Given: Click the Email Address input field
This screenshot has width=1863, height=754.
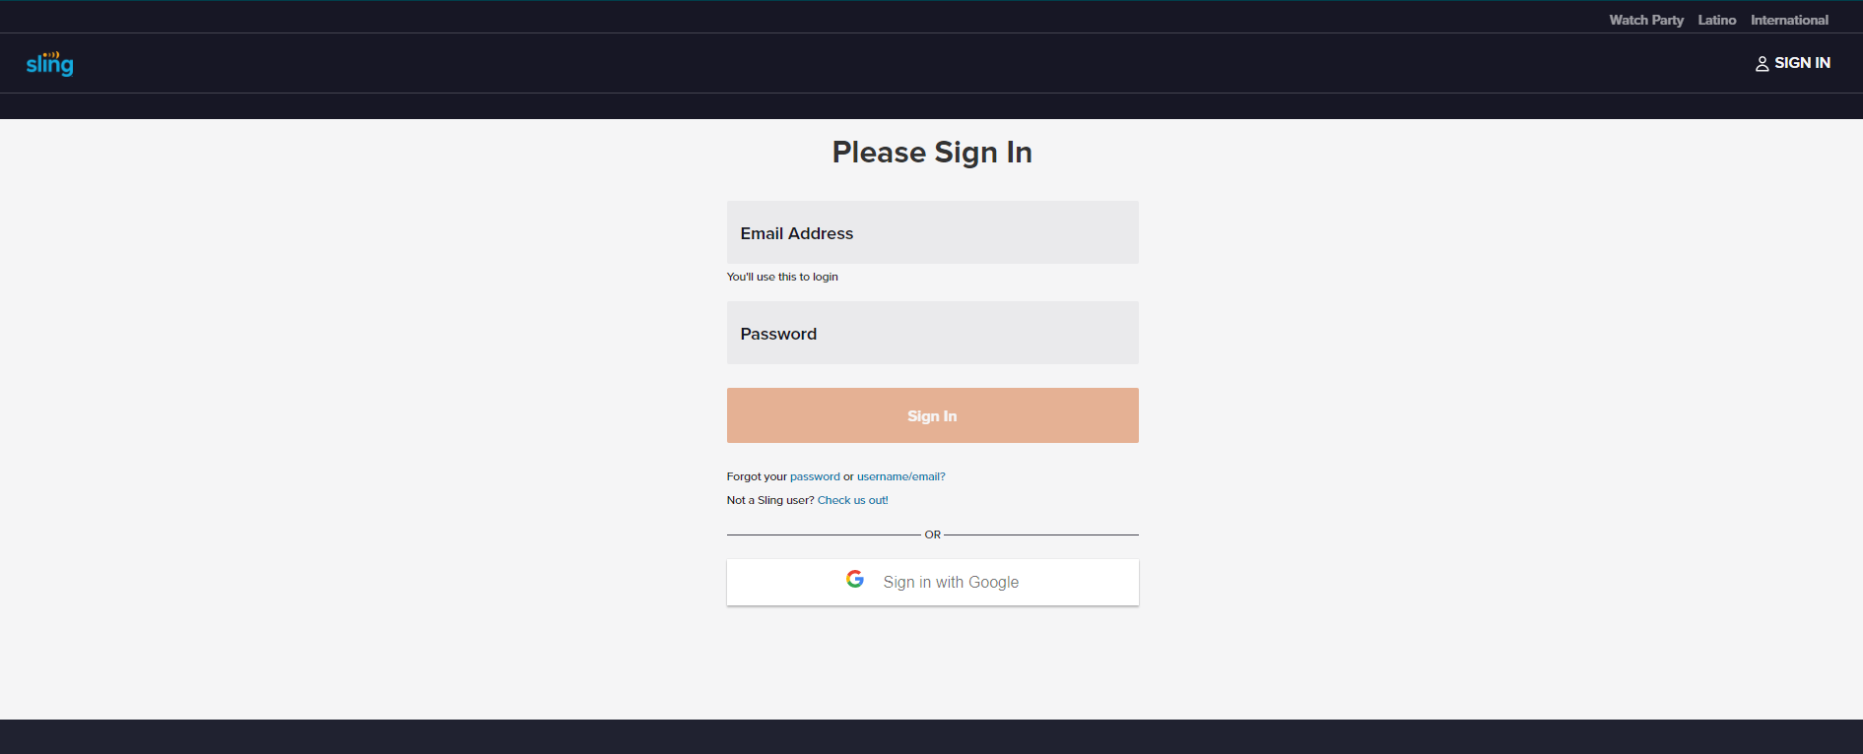Looking at the screenshot, I should coord(931,232).
